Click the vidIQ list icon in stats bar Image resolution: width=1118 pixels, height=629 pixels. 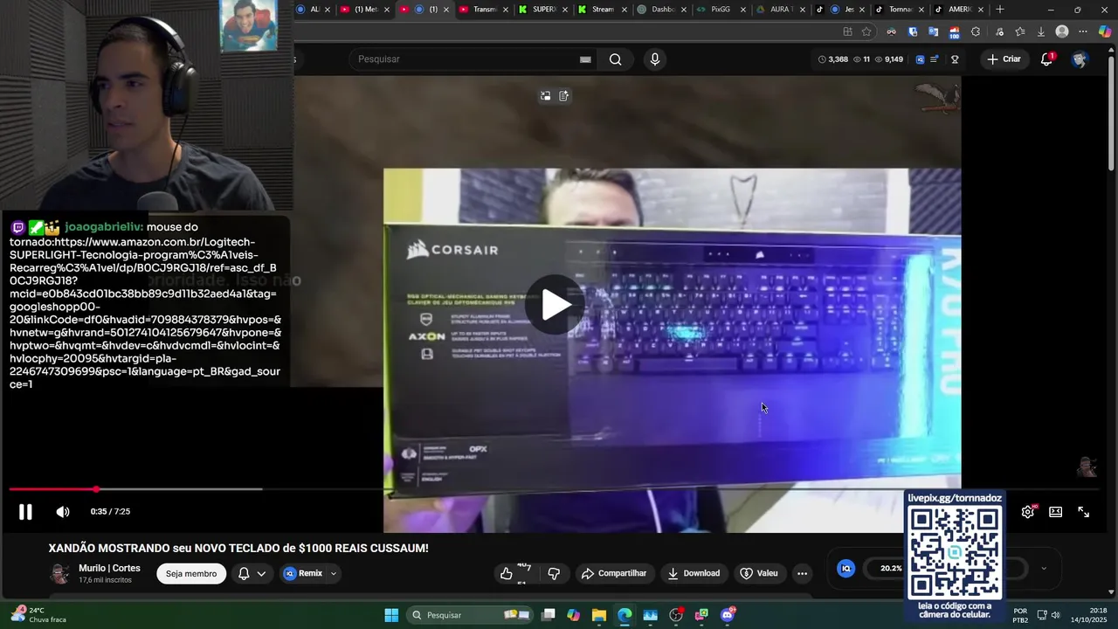935,59
